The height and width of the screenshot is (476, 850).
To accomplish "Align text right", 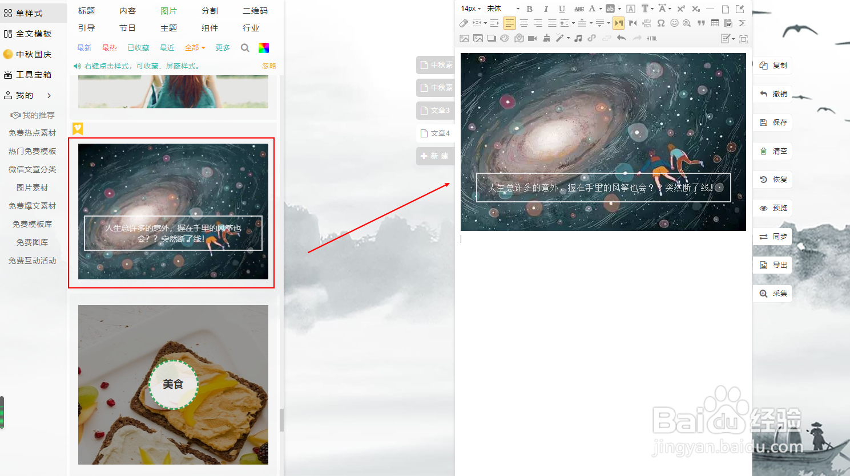I will [x=538, y=23].
